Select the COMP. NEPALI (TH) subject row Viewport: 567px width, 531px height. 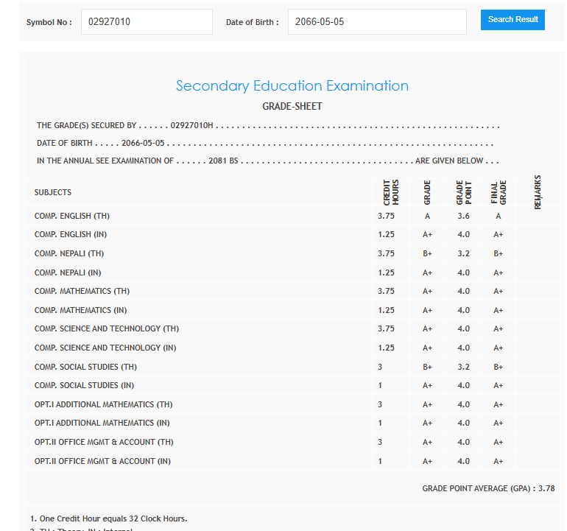tap(69, 253)
